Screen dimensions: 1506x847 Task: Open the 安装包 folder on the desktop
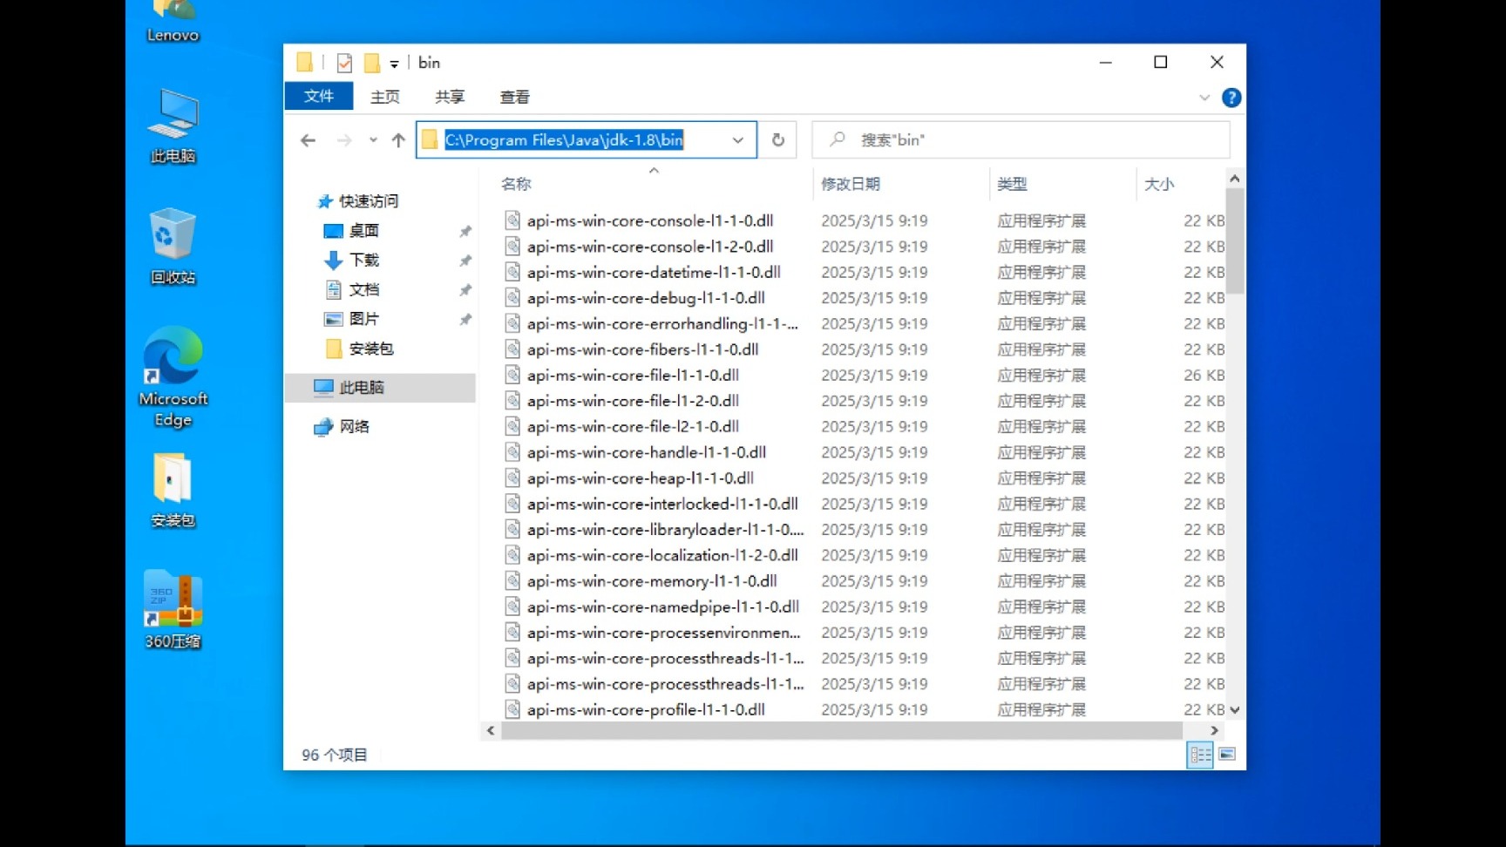[173, 490]
